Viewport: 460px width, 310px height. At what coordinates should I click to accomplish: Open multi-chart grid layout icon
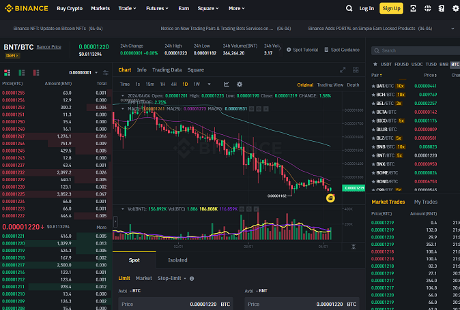point(356,69)
